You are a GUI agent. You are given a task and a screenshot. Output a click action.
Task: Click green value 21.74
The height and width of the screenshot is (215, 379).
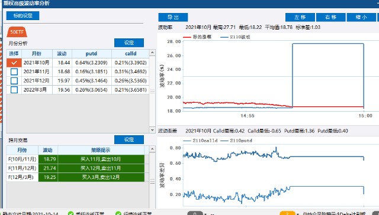click(x=48, y=168)
